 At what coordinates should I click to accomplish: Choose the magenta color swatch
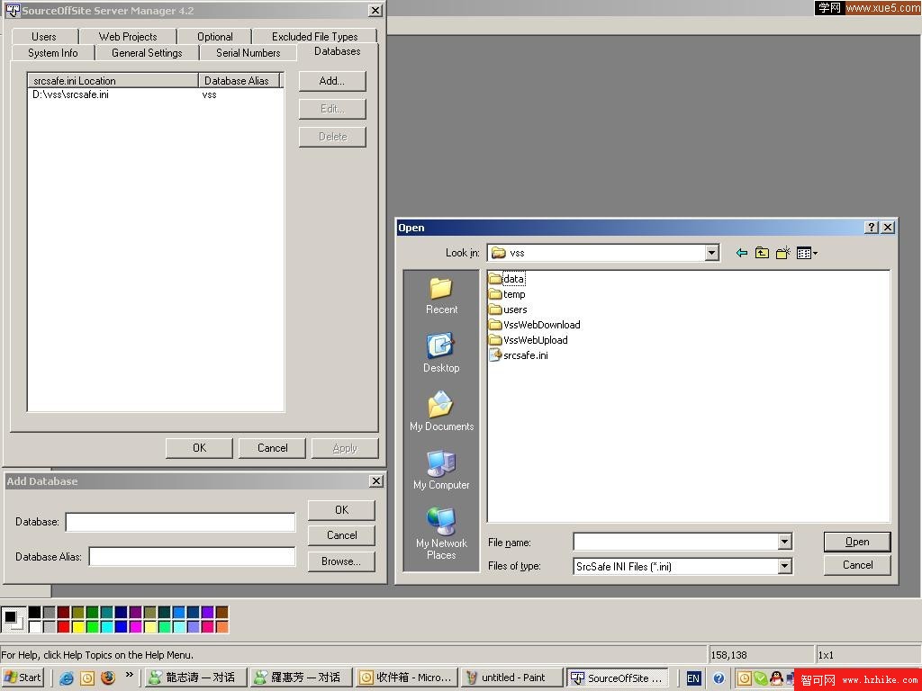(x=136, y=627)
